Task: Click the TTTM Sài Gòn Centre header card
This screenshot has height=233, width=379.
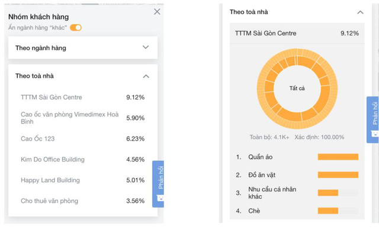Action: pyautogui.click(x=297, y=33)
